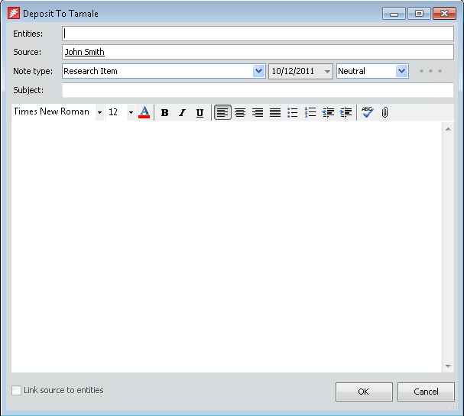Open the date picker dropdown
This screenshot has height=416, width=464.
(x=327, y=71)
